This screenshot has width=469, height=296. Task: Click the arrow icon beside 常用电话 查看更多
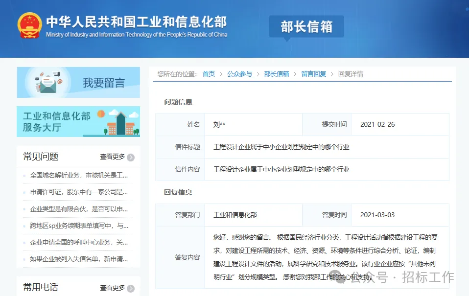[131, 288]
